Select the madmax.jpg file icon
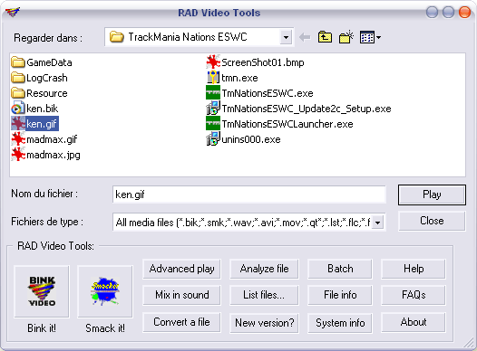This screenshot has height=351, width=477. tap(17, 155)
